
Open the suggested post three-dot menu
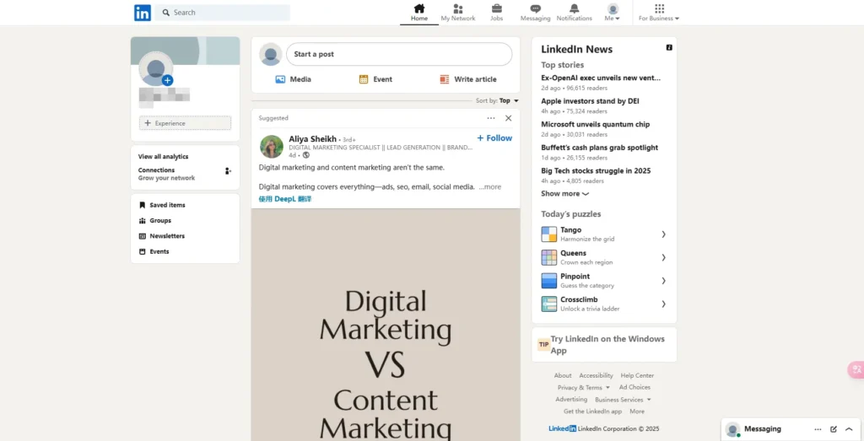[x=491, y=118]
